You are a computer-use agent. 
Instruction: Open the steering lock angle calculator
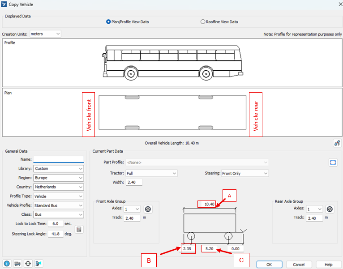tap(79, 229)
